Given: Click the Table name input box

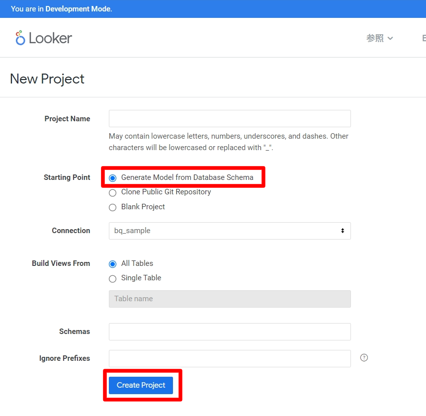Looking at the screenshot, I should coord(230,299).
